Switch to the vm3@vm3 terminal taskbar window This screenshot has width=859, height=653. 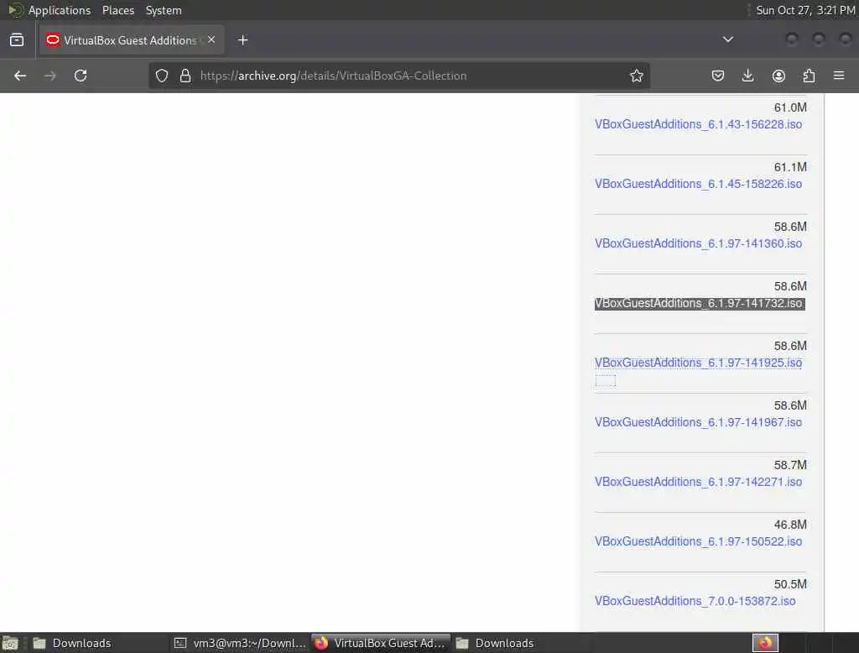pyautogui.click(x=239, y=643)
